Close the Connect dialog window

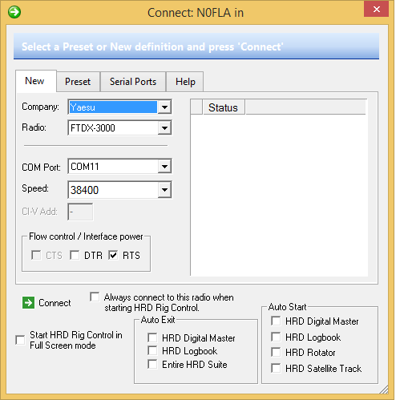376,10
